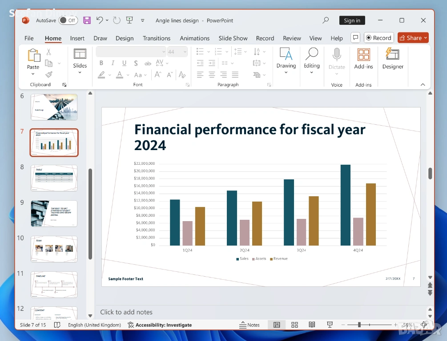Click the Save icon in title bar
Viewport: 447px width, 341px height.
coord(87,20)
